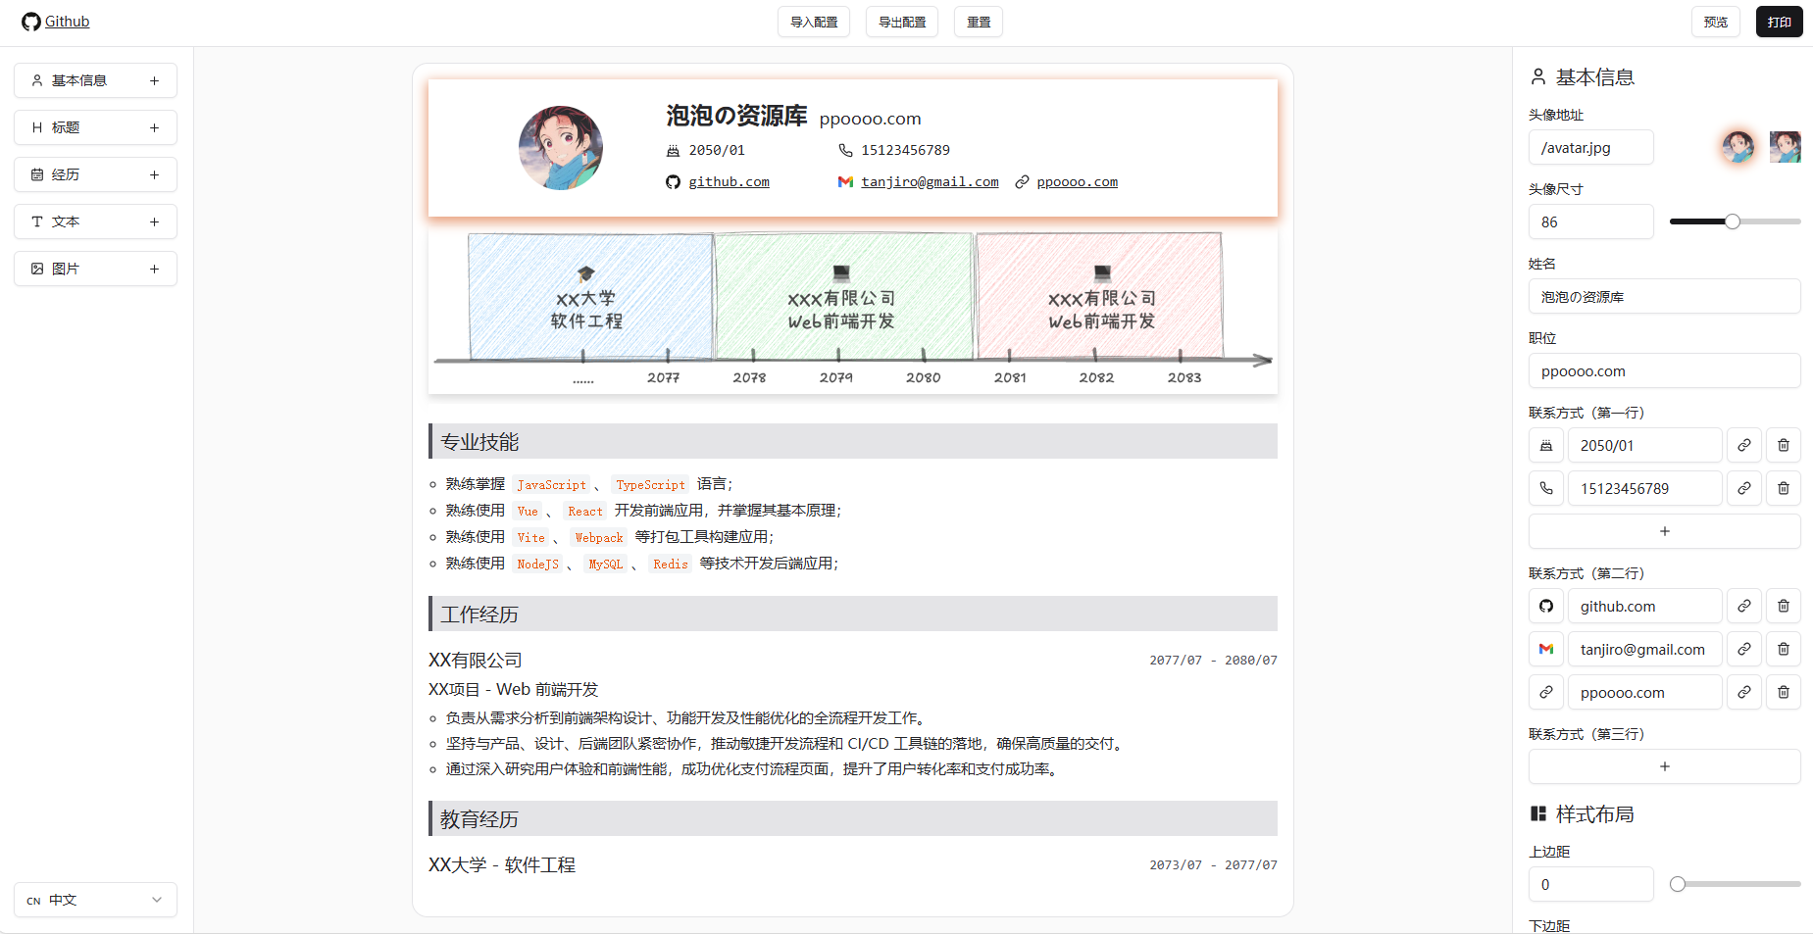1813x934 pixels.
Task: Click the 职位 input field
Action: pos(1664,370)
